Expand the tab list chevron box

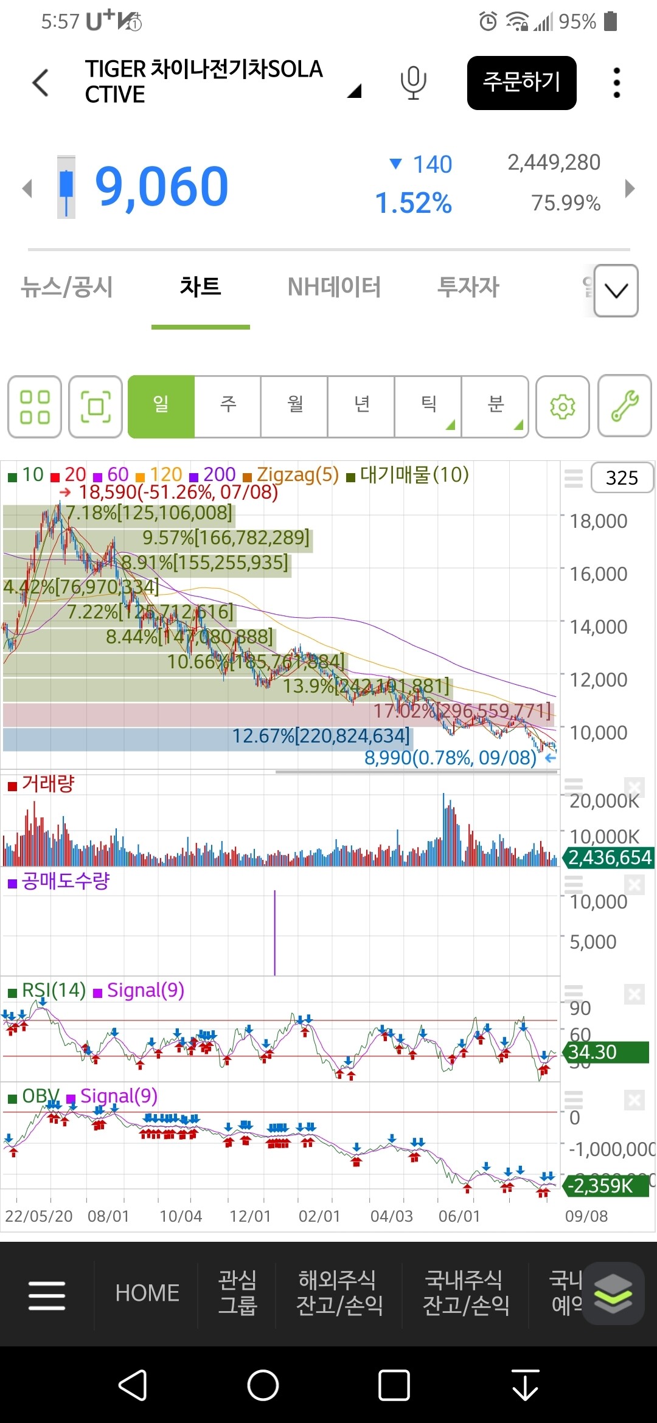click(x=616, y=291)
